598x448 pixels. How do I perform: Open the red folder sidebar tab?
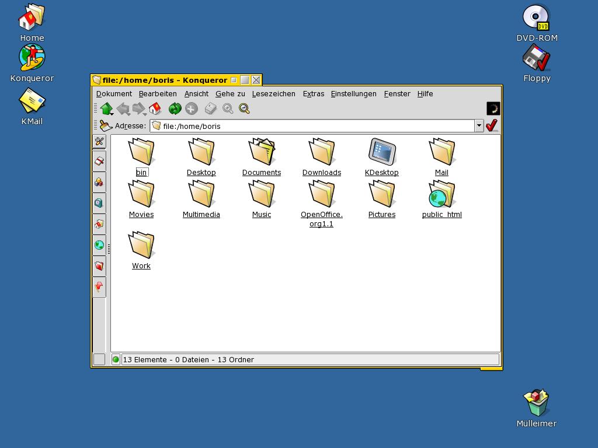click(x=99, y=265)
